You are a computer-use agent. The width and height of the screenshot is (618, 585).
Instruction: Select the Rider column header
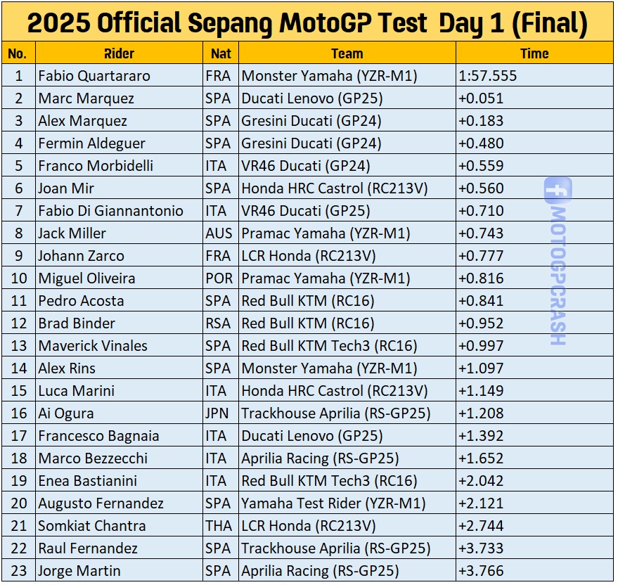click(x=119, y=53)
